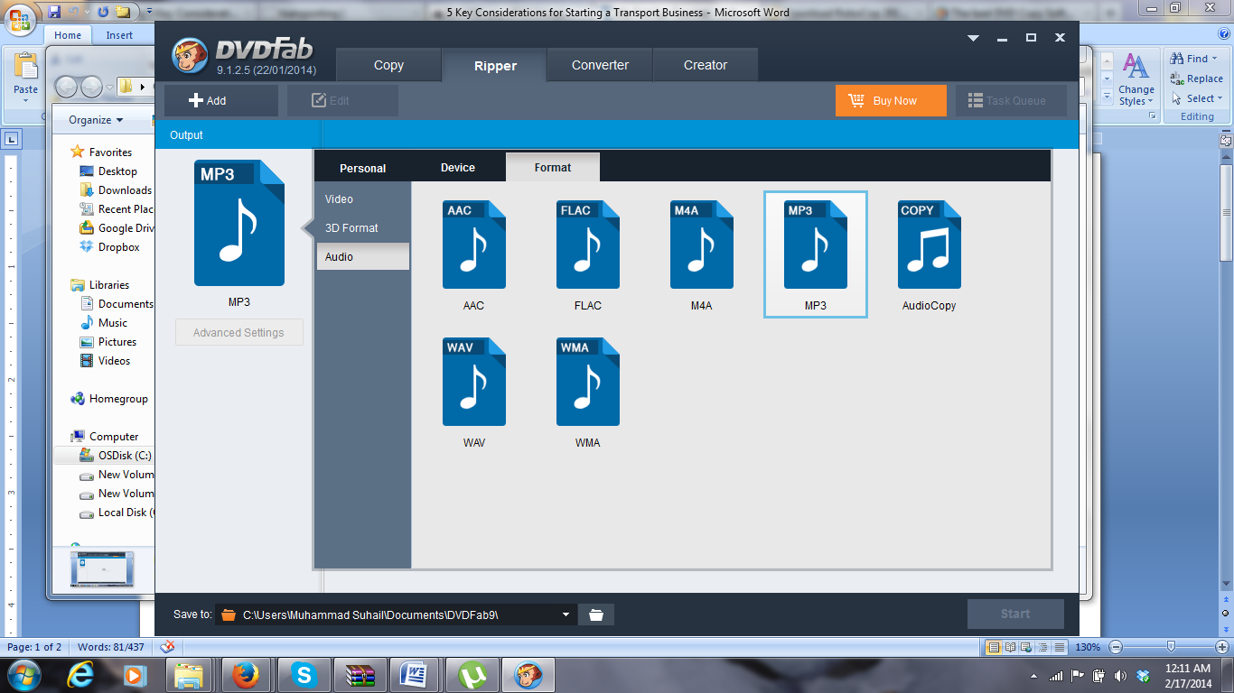Screen dimensions: 1234x693
Task: Choose the AudioCopy format icon
Action: tap(929, 245)
